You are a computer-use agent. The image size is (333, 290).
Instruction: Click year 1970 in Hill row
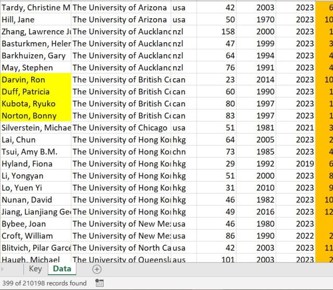(x=256, y=20)
